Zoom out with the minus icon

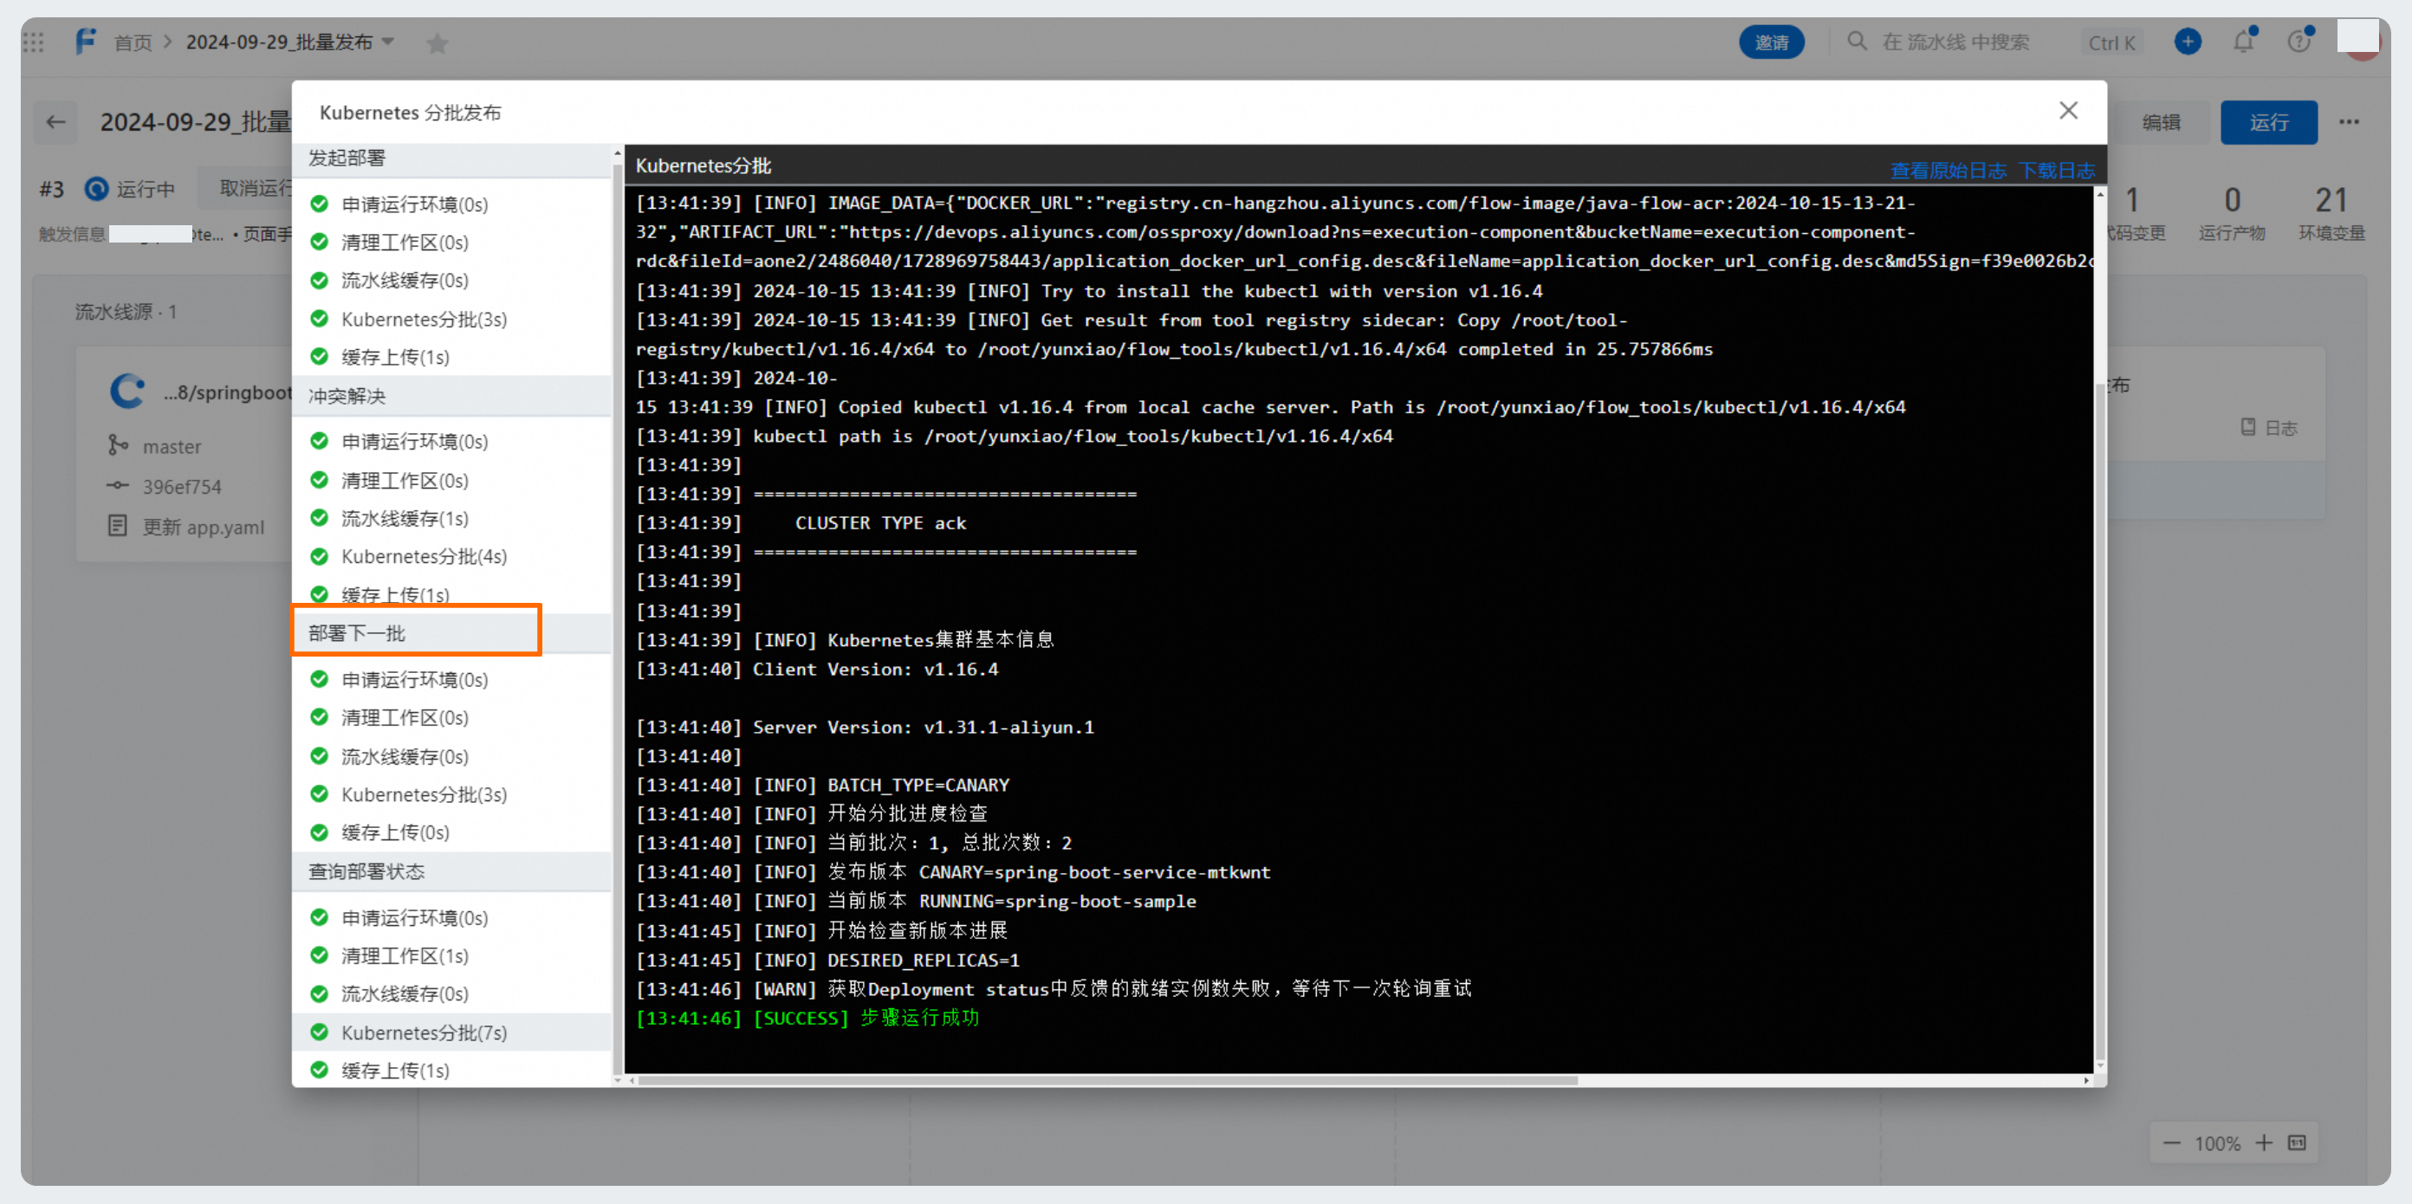click(x=2171, y=1143)
